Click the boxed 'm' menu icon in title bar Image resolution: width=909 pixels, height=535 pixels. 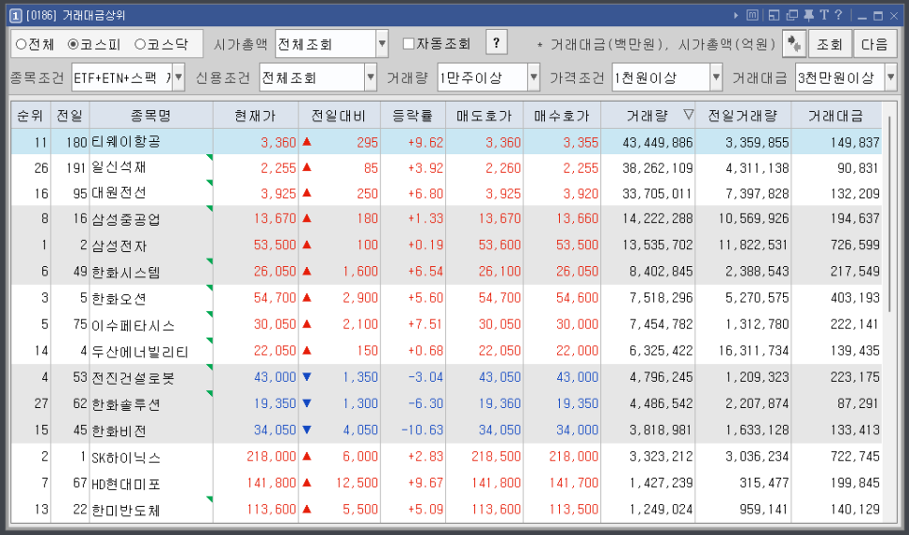click(x=752, y=16)
